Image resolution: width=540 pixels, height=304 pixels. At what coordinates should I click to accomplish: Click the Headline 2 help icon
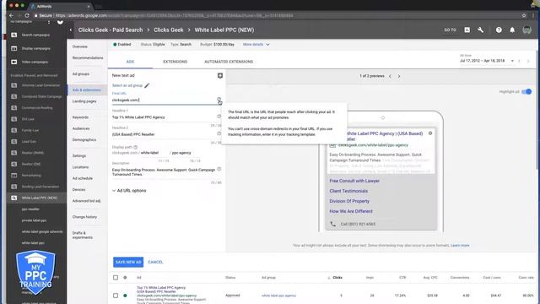219,133
